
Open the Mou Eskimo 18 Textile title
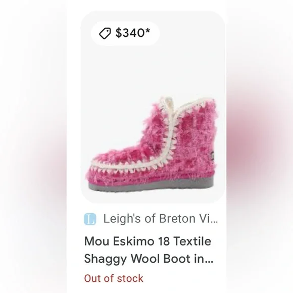(148, 241)
